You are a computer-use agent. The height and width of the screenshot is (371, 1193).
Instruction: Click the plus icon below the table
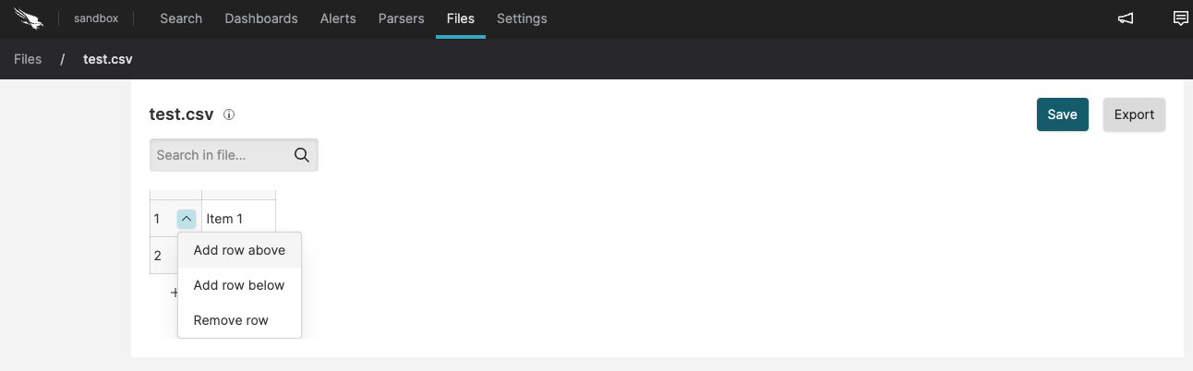click(x=174, y=293)
